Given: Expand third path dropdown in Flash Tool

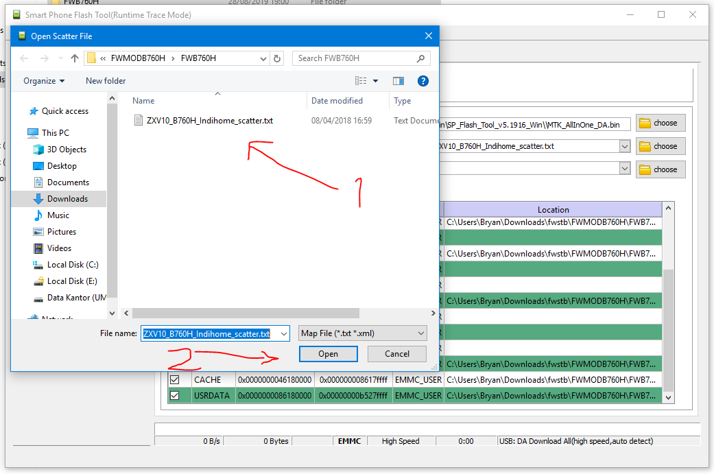Looking at the screenshot, I should (625, 169).
